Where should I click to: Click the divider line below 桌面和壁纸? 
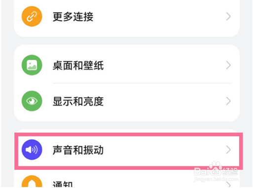point(142,83)
